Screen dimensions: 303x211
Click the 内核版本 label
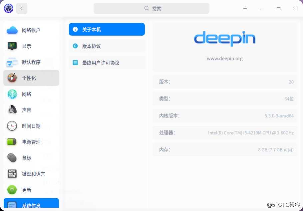(x=169, y=116)
